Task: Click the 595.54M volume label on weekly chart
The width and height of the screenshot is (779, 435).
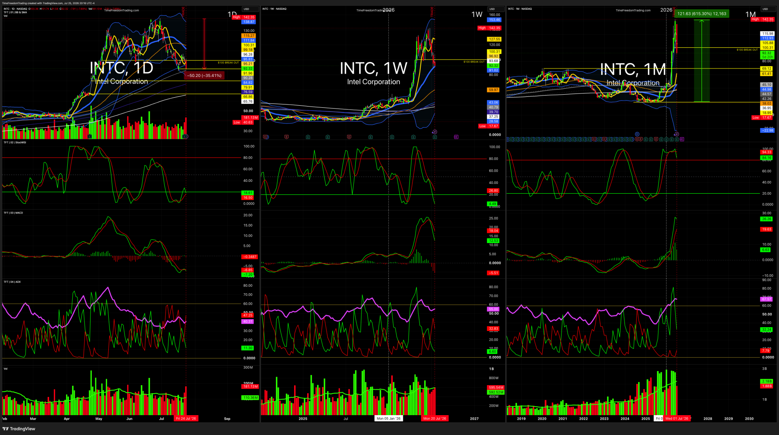Action: tap(496, 388)
